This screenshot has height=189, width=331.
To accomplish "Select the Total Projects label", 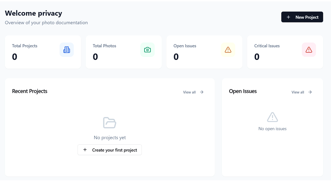I will pos(25,46).
